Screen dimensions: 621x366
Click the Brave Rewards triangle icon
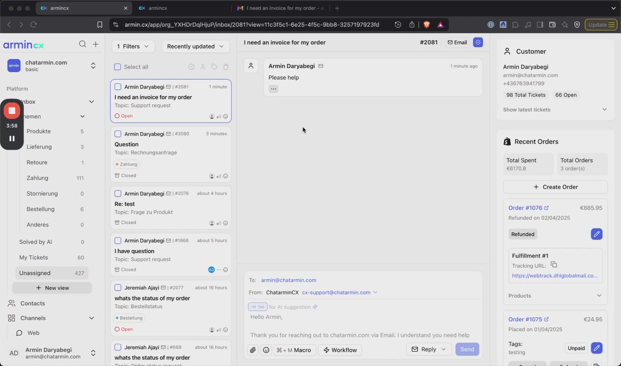440,24
